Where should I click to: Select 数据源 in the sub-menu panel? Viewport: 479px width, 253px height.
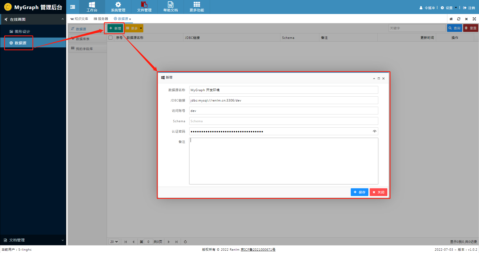click(88, 29)
